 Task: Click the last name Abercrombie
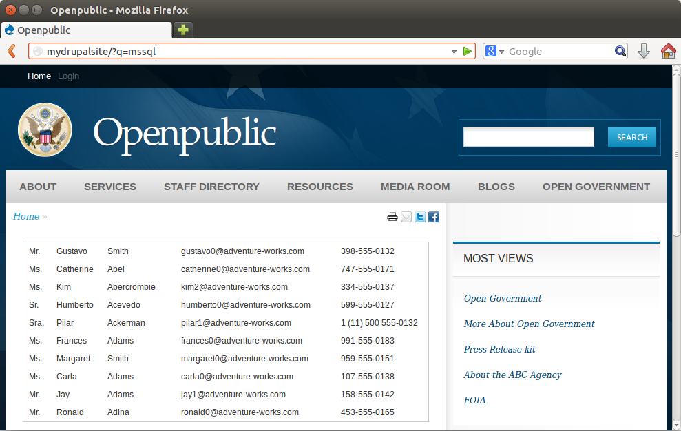point(131,286)
